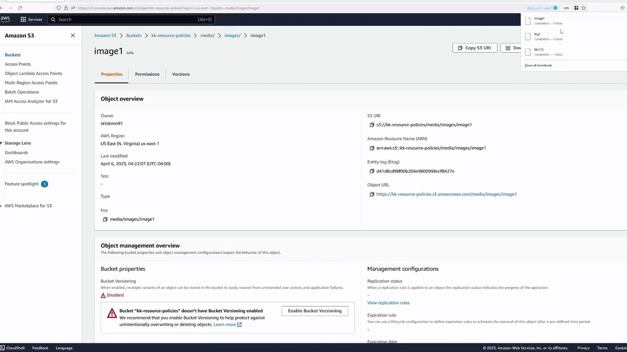The height and width of the screenshot is (352, 627).
Task: Click the search magnifier icon
Action: [53, 20]
